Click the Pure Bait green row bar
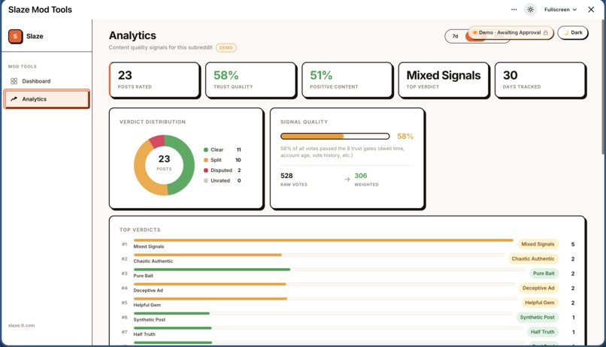The image size is (606, 347). point(212,270)
